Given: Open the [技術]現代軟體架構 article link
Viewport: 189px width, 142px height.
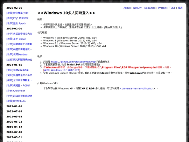Looking at the screenshot, I should coord(19,60).
